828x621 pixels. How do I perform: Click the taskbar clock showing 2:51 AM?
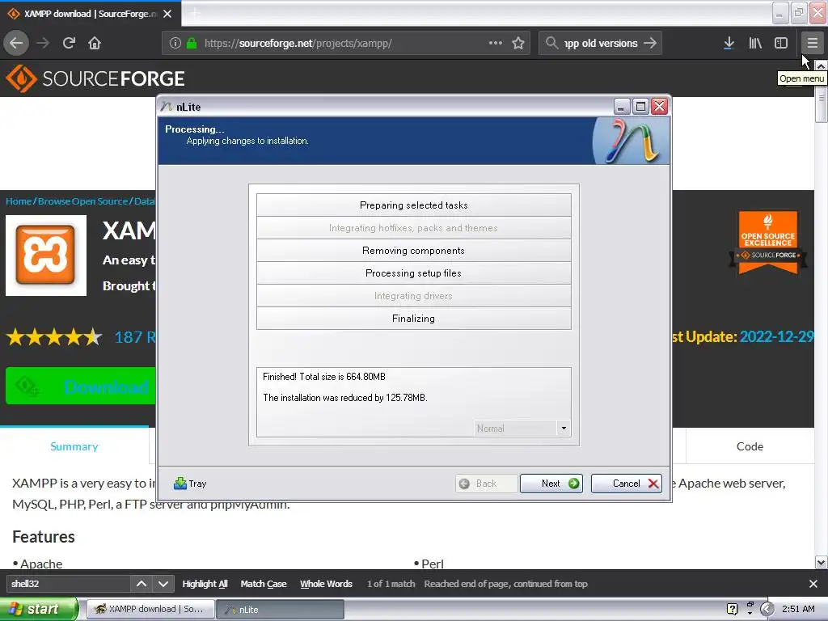(x=798, y=609)
